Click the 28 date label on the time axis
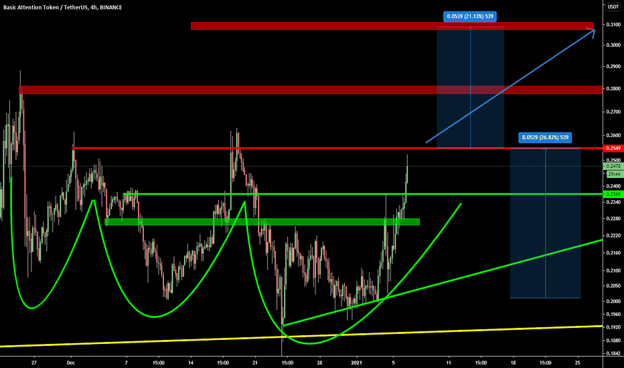The image size is (624, 368). pos(319,363)
